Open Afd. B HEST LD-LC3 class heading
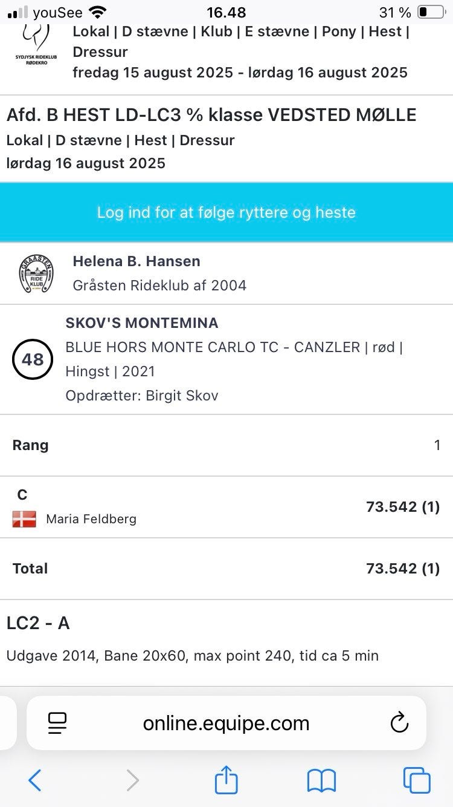 pos(211,115)
